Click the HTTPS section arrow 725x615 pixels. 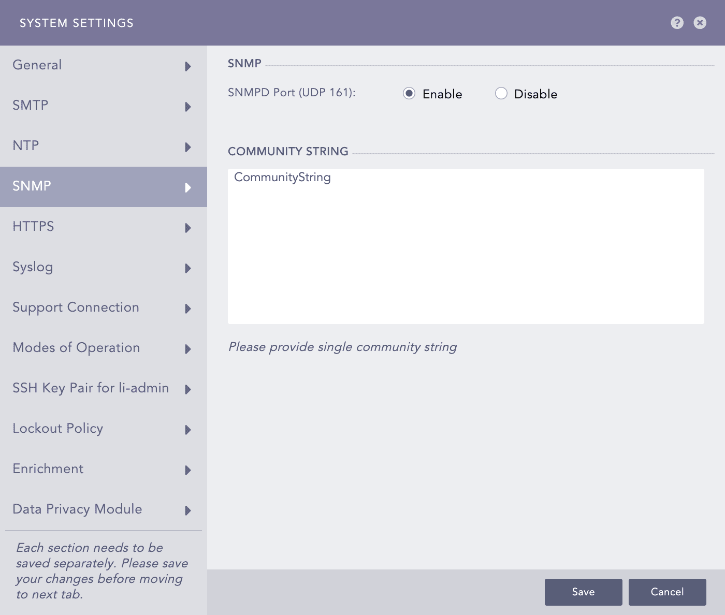click(187, 228)
